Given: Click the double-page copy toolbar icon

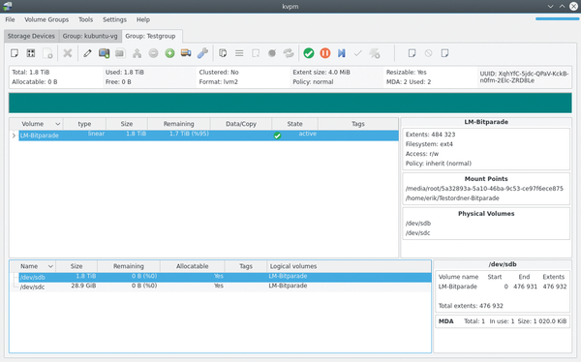Looking at the screenshot, I should coord(223,53).
